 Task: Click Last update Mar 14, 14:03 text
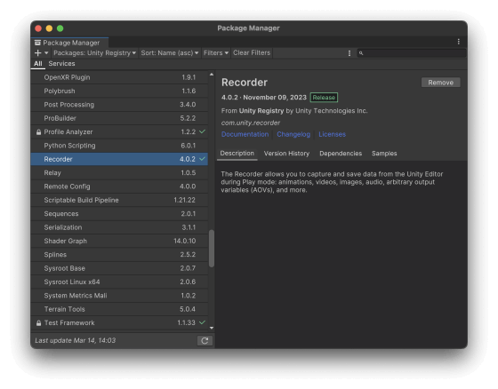click(x=76, y=340)
